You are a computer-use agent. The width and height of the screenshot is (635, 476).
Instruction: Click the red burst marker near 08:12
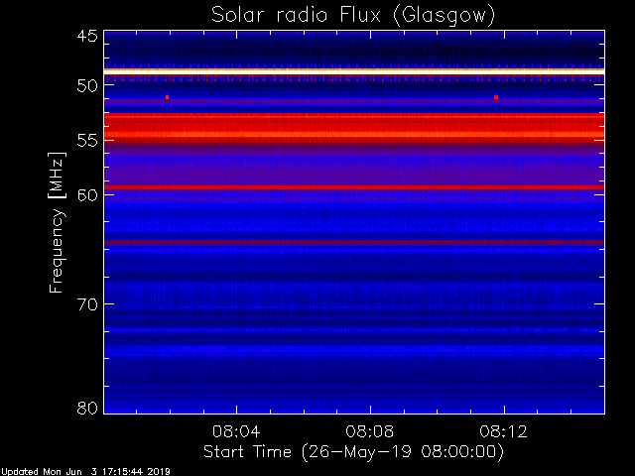pyautogui.click(x=496, y=97)
